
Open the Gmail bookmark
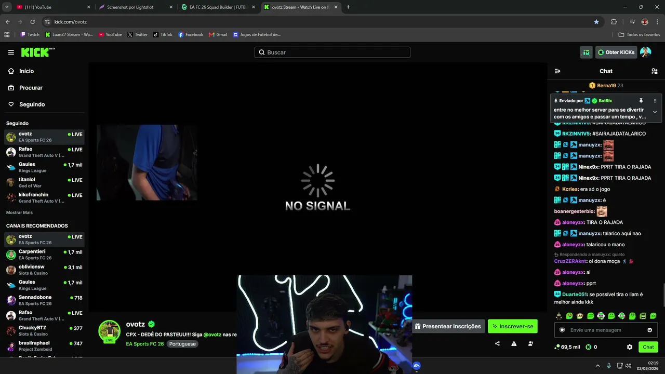click(x=218, y=35)
